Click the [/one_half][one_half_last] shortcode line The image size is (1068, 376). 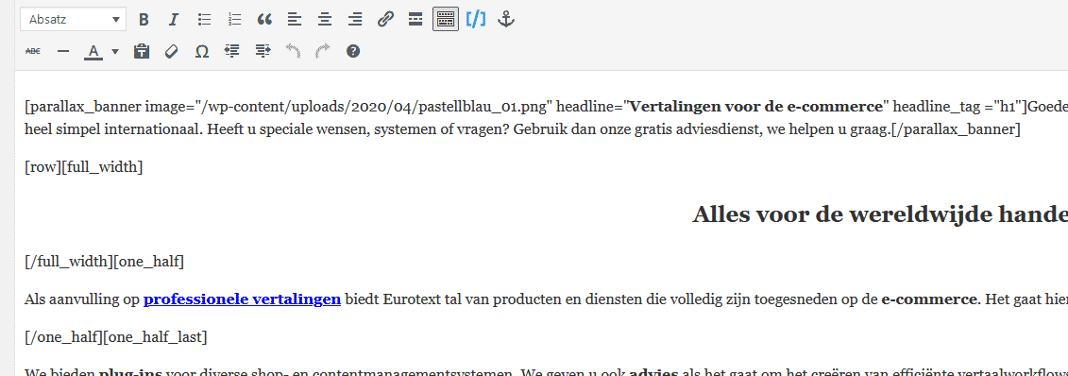click(116, 336)
